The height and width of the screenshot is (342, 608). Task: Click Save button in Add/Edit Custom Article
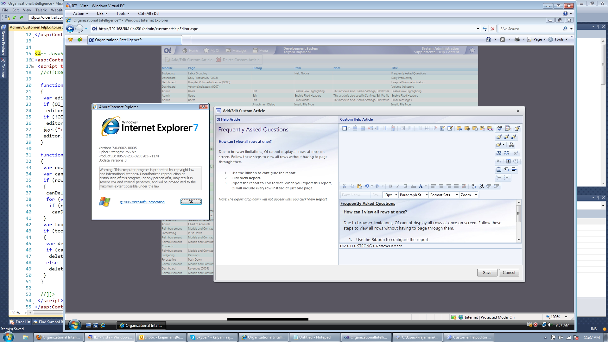click(487, 273)
